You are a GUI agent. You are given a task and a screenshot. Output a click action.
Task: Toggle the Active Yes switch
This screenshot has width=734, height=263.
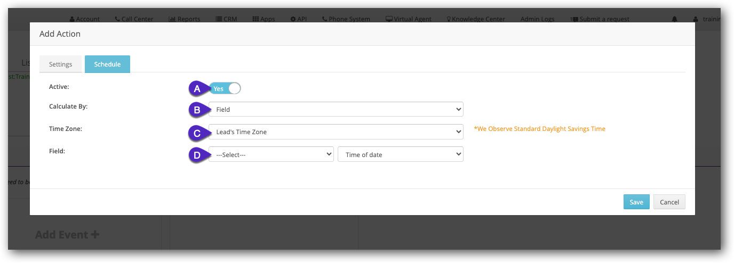tap(225, 88)
